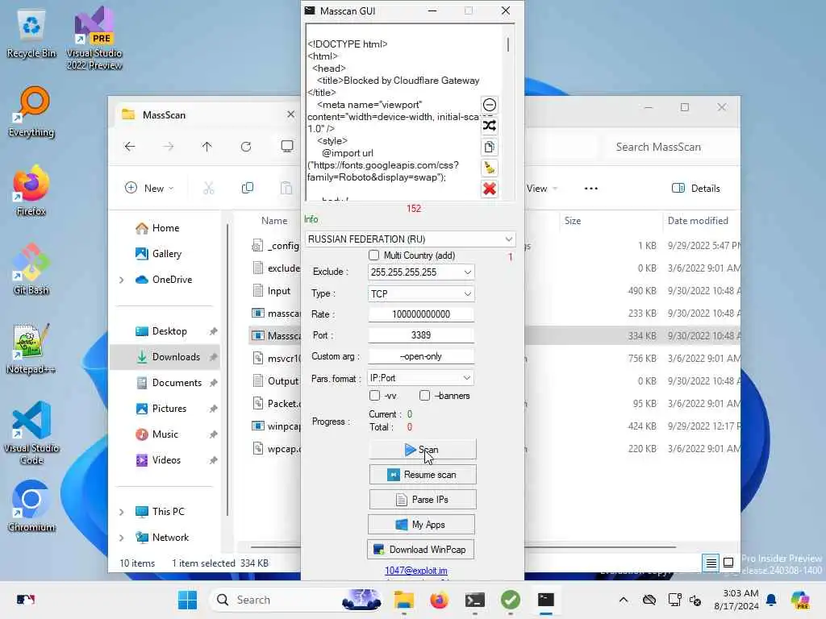Toggle the Details pane button
Image resolution: width=826 pixels, height=619 pixels.
(696, 189)
